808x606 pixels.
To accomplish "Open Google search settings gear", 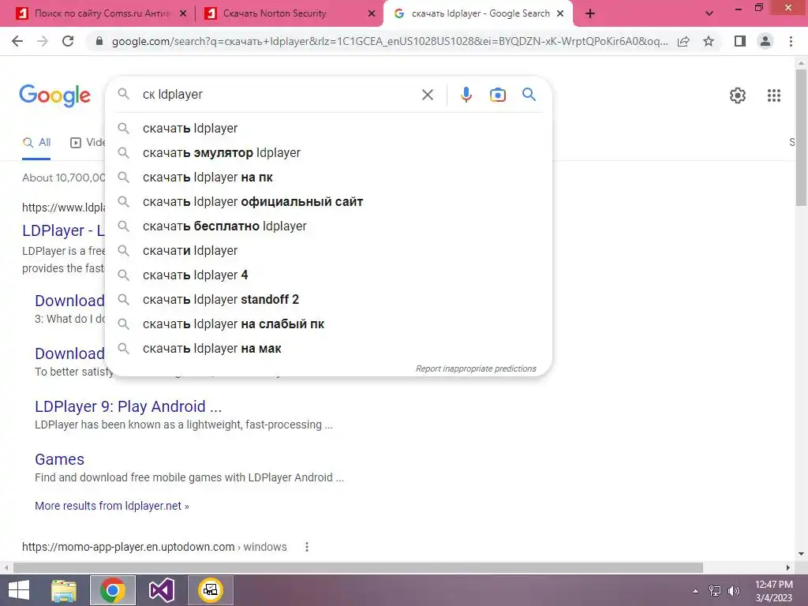I will coord(738,95).
